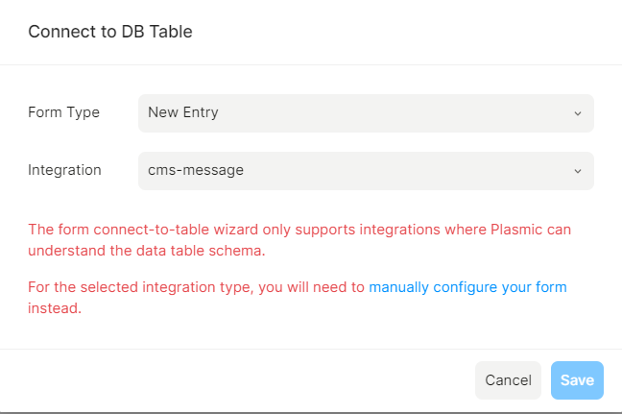This screenshot has width=622, height=414.
Task: Click "understand the data table schema" text line
Action: point(146,251)
